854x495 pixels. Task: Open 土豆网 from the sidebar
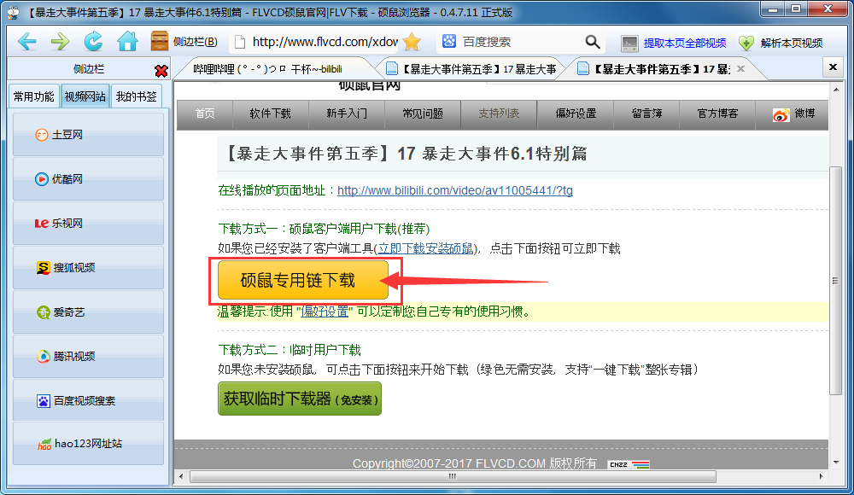(88, 135)
